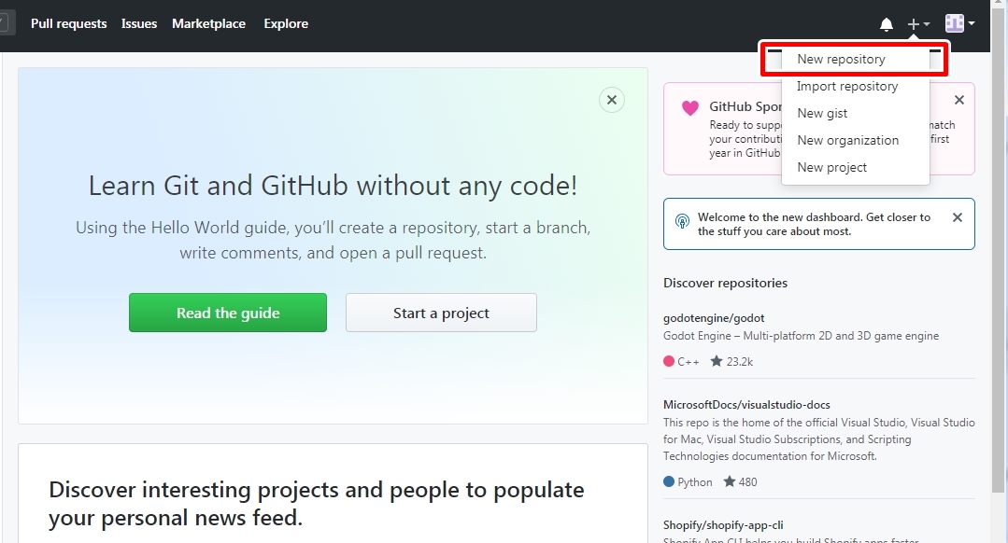1008x543 pixels.
Task: Click the 23.2k star count
Action: (x=739, y=361)
